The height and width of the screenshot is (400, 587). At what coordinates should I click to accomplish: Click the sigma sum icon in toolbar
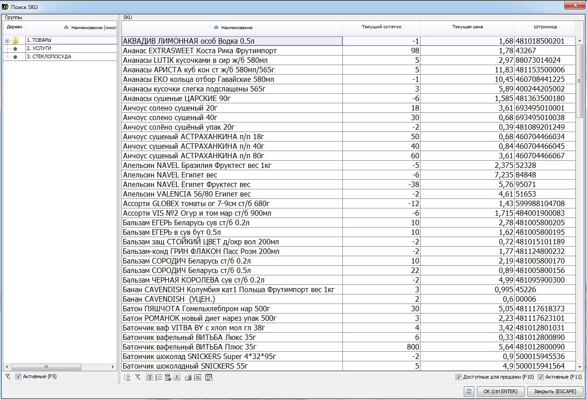pyautogui.click(x=177, y=377)
